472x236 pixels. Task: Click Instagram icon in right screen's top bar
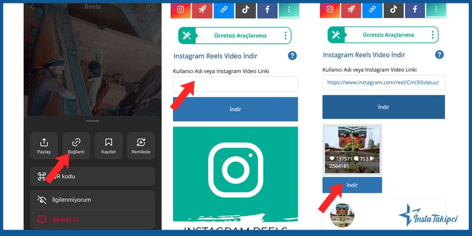coord(330,10)
